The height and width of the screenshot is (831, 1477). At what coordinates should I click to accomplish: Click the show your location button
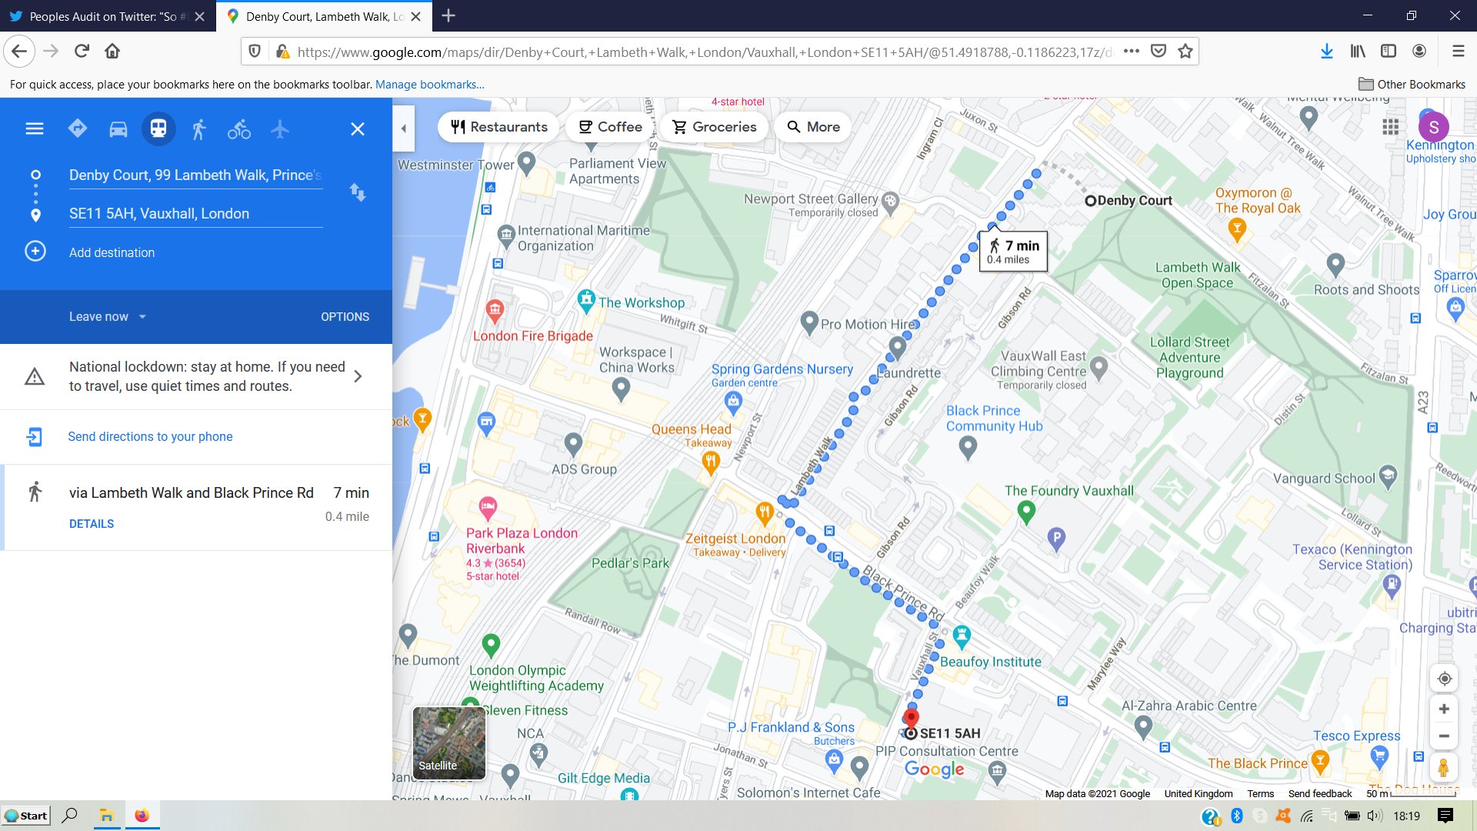tap(1444, 679)
